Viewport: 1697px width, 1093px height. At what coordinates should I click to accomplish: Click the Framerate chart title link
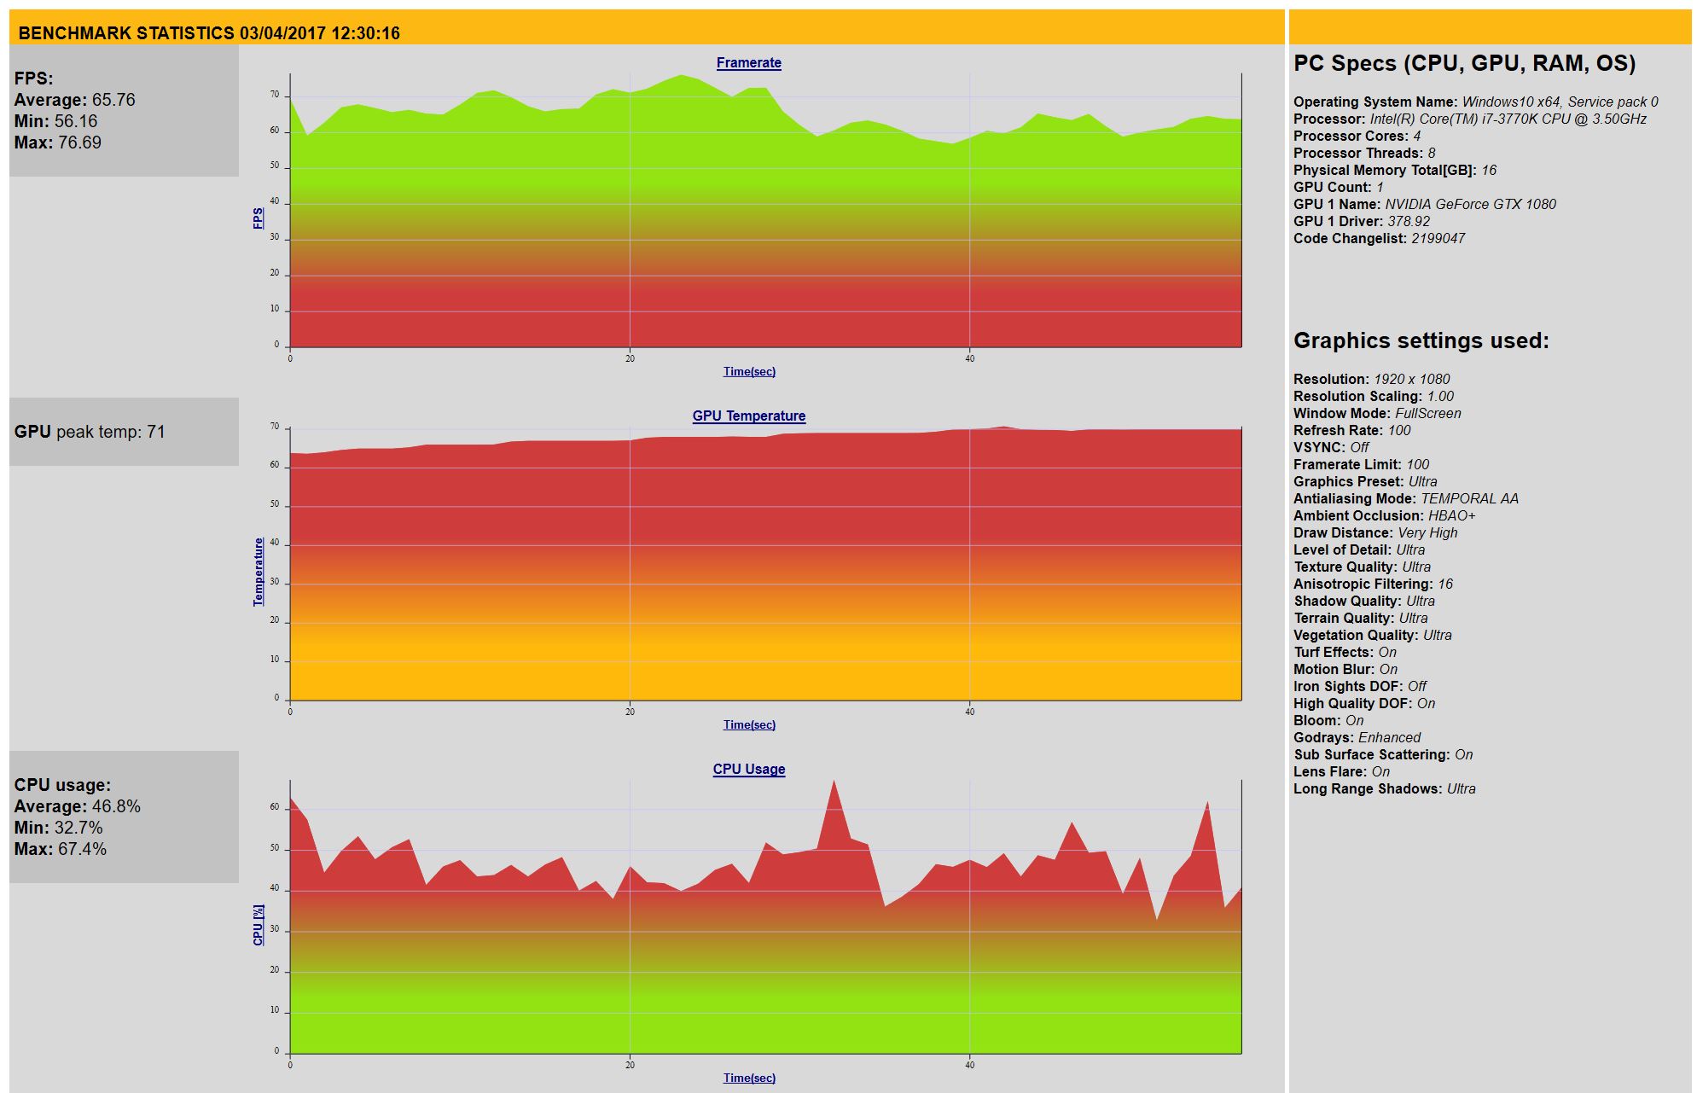point(748,63)
